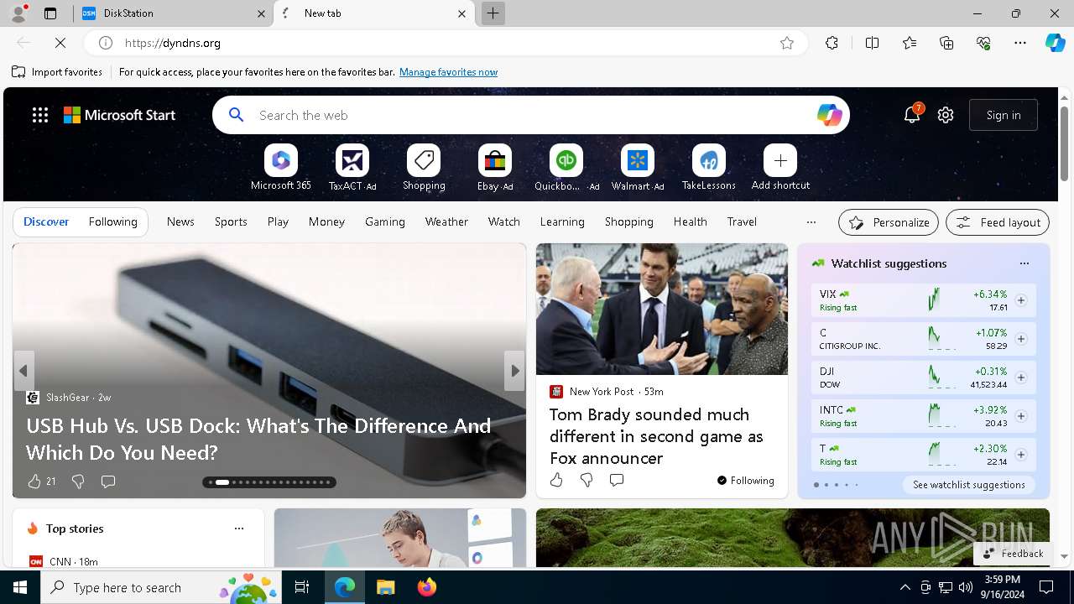Image resolution: width=1074 pixels, height=604 pixels.
Task: Show hidden system tray icons
Action: coord(905,587)
